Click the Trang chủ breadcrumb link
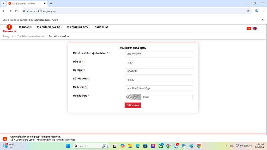The image size is (267, 150). coord(8,36)
